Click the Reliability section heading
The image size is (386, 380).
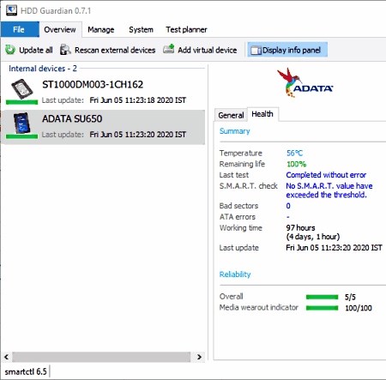[x=235, y=274]
